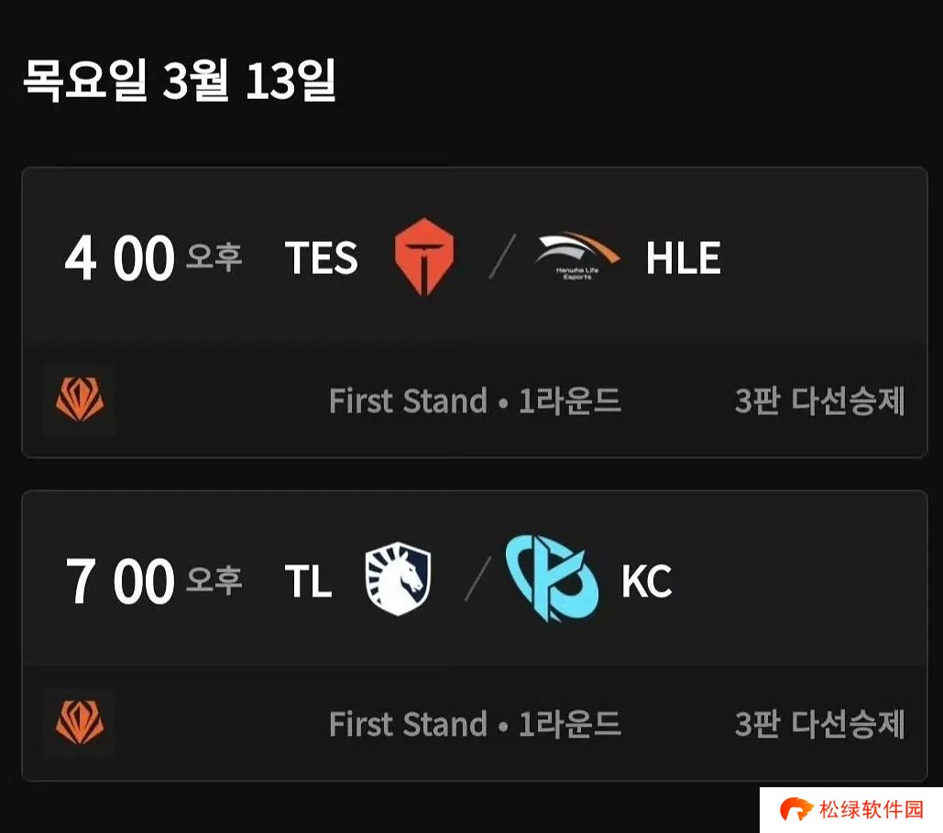943x833 pixels.
Task: Click the Team Liquid horse logo
Action: click(397, 581)
